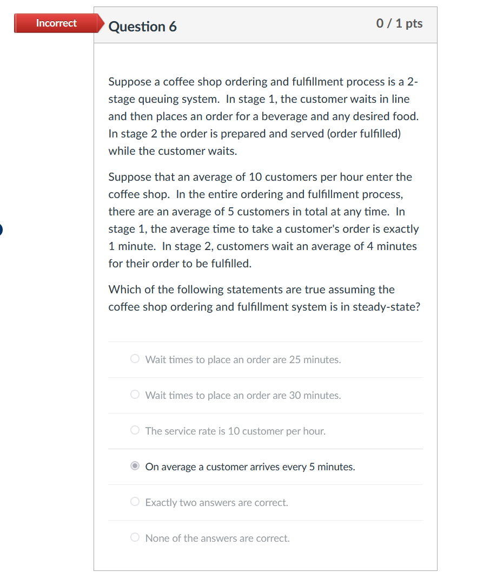Select the '25 minutes' wait time answer
This screenshot has width=490, height=578.
click(242, 359)
